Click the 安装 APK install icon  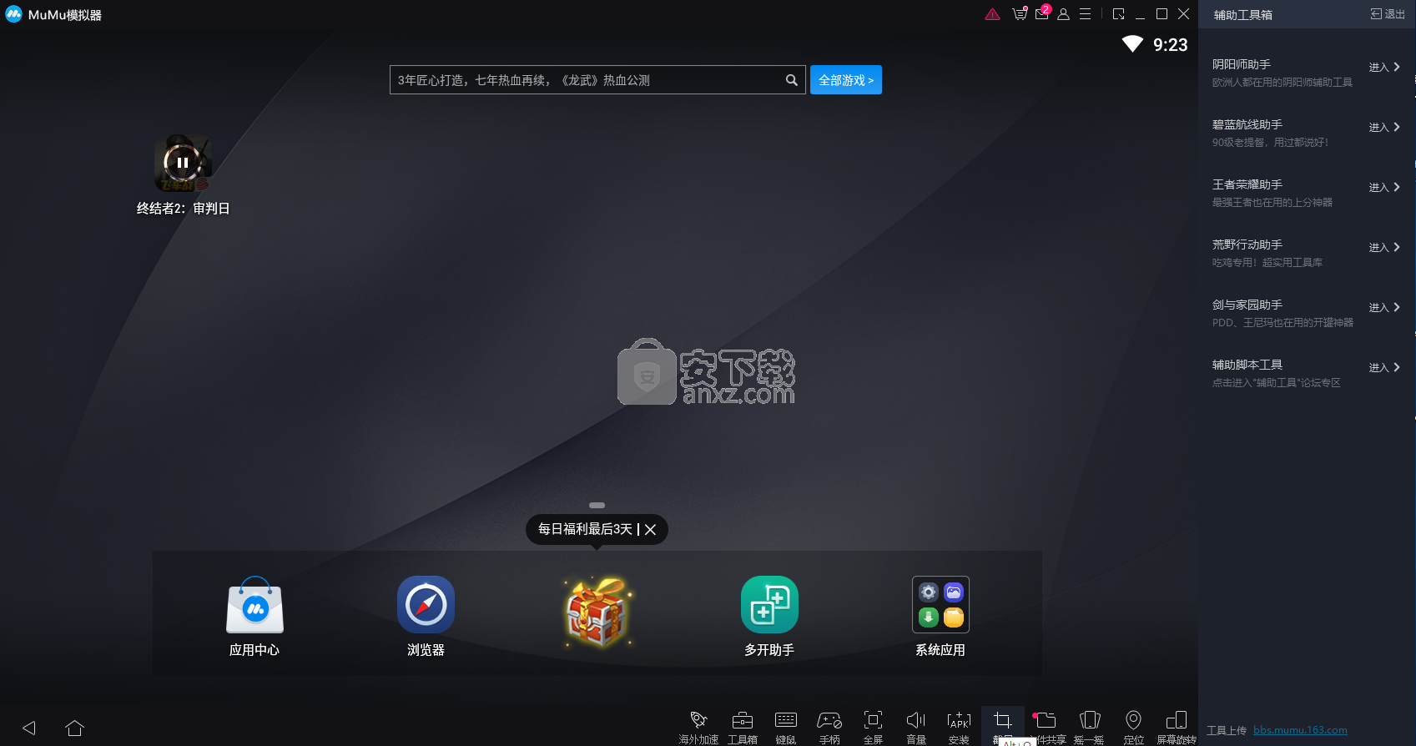click(960, 720)
